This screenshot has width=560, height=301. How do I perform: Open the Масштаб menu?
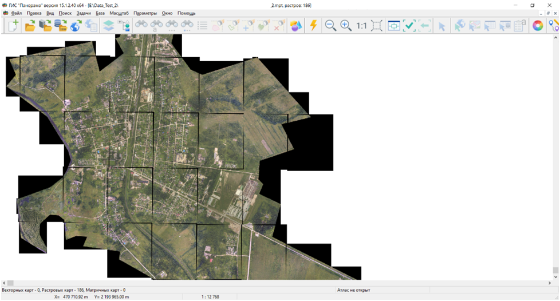click(118, 13)
